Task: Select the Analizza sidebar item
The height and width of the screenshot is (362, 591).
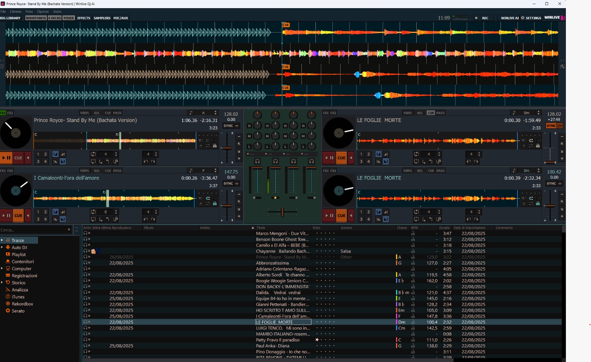Action: 20,290
